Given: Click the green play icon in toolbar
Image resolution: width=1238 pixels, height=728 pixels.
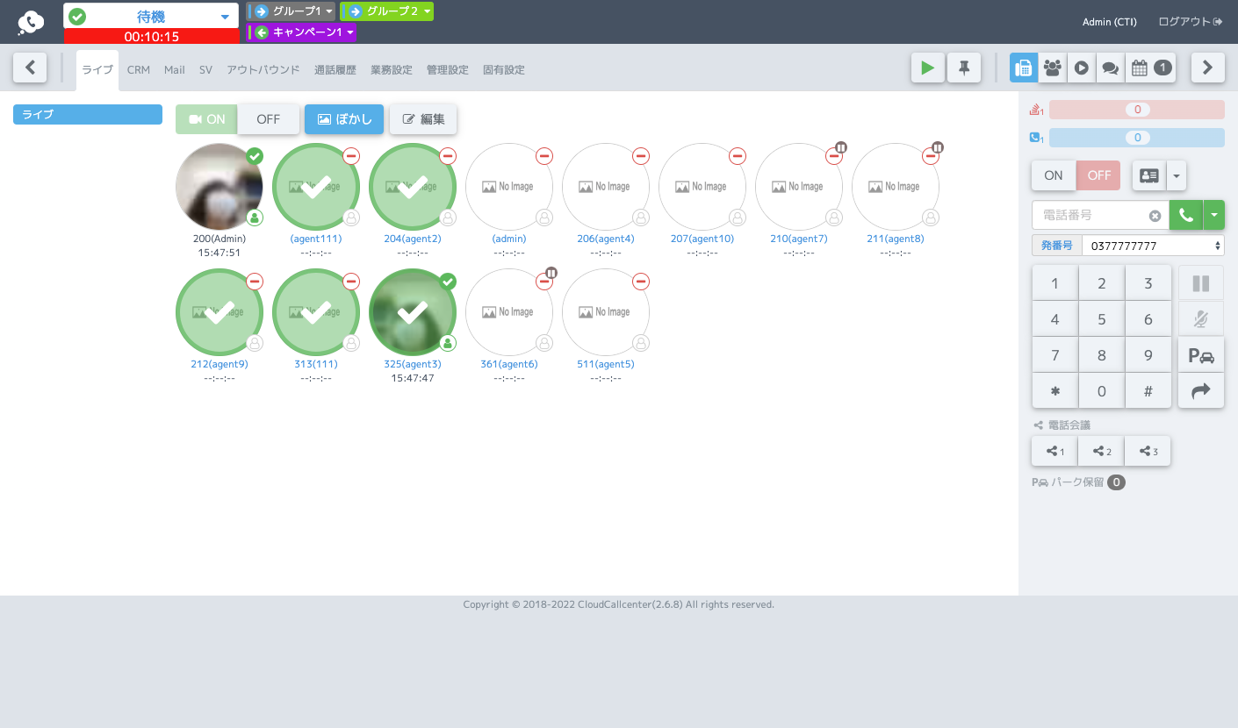Looking at the screenshot, I should click(927, 68).
